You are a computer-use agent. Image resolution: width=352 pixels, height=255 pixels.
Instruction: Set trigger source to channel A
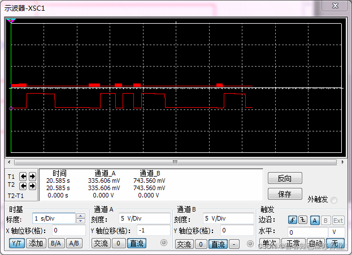[315, 221]
